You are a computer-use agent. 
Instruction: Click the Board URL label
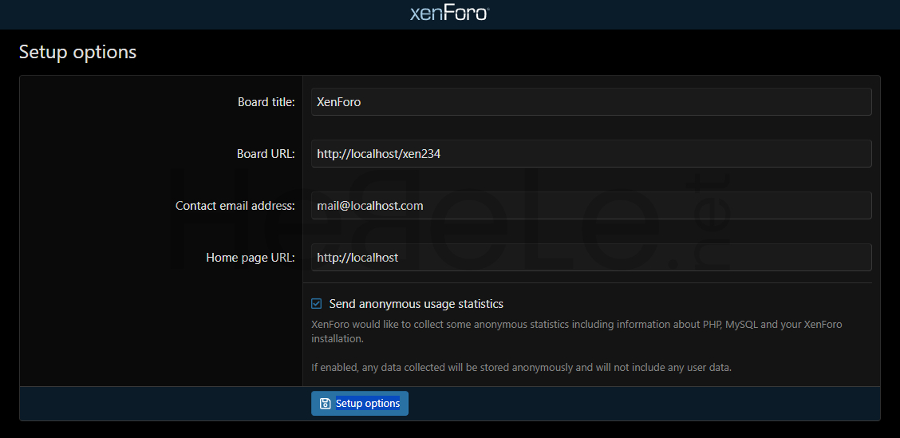pos(266,154)
